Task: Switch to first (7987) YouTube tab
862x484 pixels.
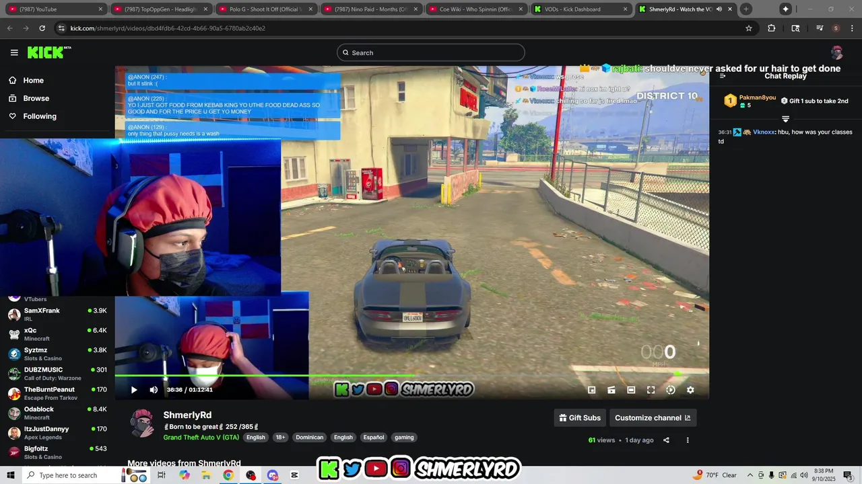Action: 55,9
